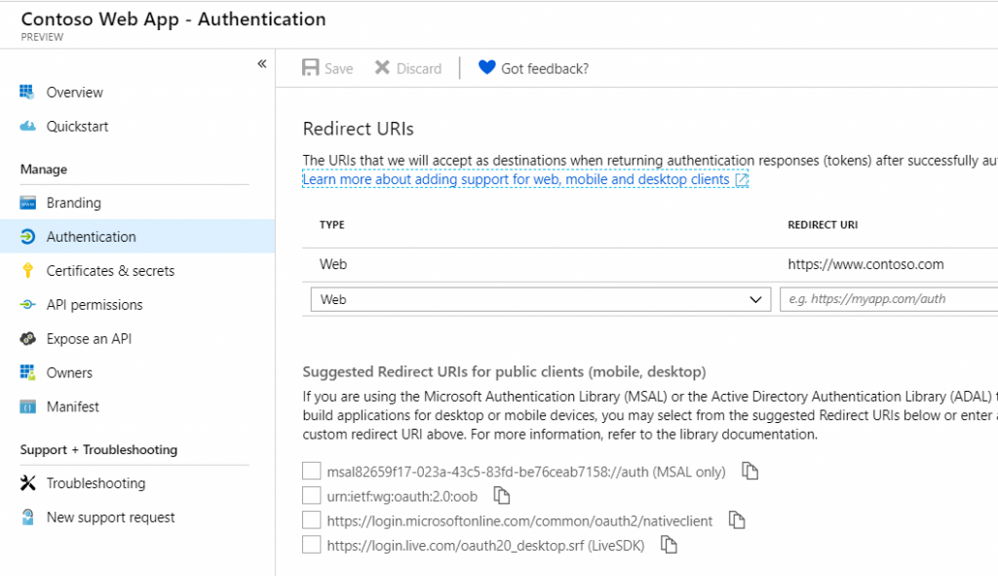This screenshot has width=998, height=576.
Task: Click the Manifest icon in sidebar
Action: [27, 406]
